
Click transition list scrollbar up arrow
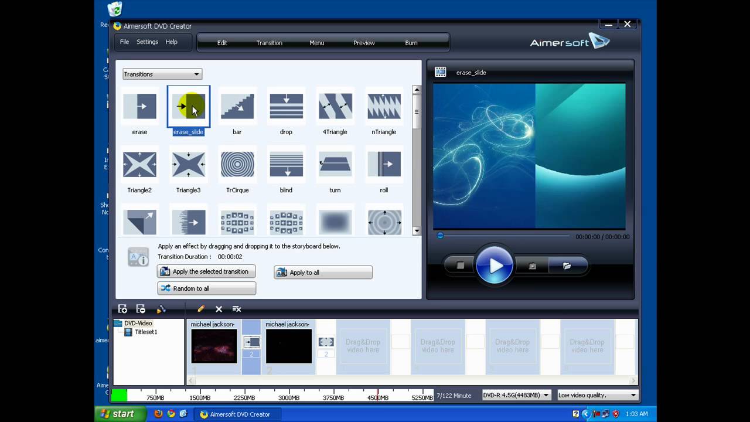pos(417,90)
